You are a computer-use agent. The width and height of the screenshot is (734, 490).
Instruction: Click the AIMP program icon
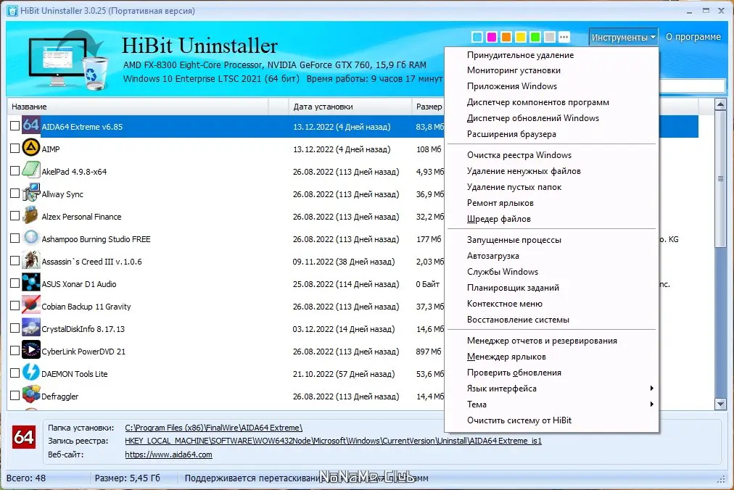(x=31, y=148)
